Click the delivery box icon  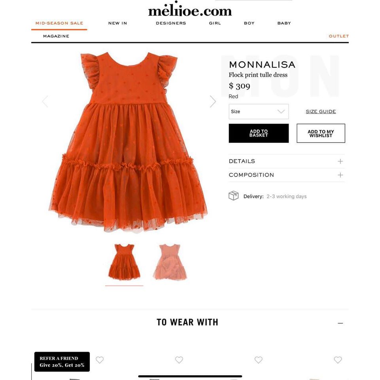[234, 196]
